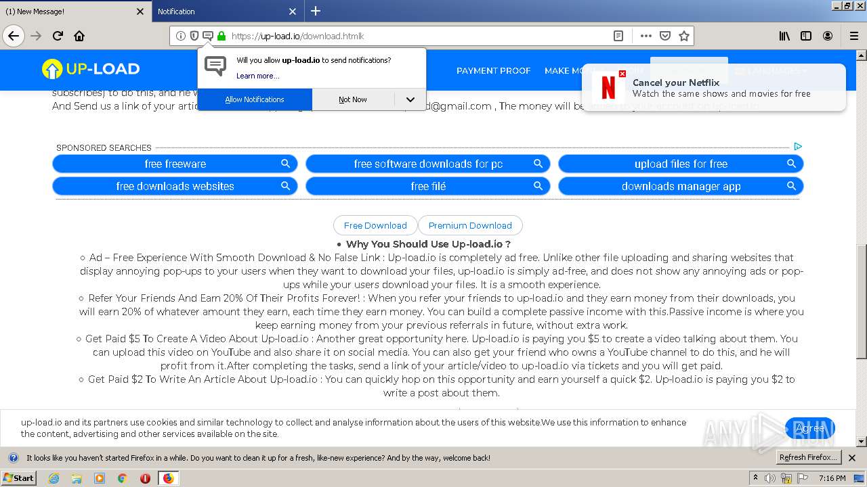Close the Notification tab
Image resolution: width=867 pixels, height=487 pixels.
point(293,11)
